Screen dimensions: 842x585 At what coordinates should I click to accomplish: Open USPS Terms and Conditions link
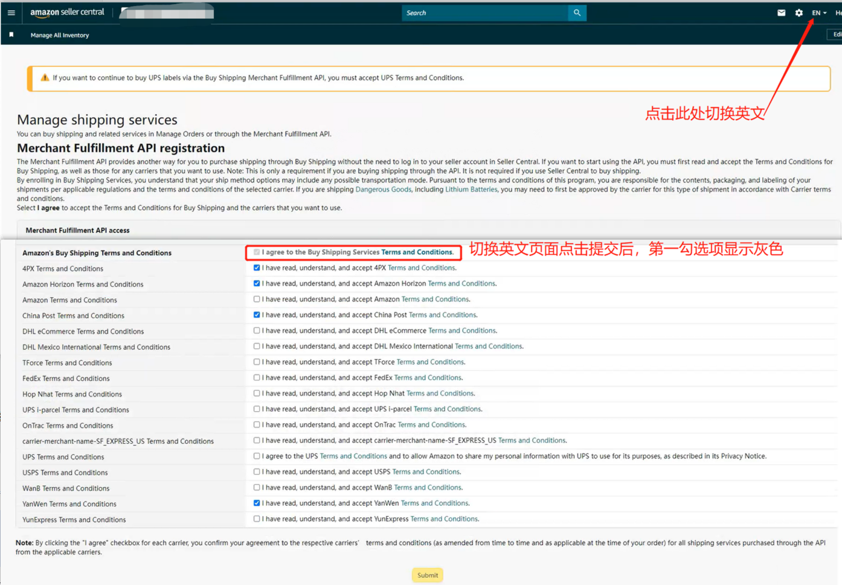426,472
